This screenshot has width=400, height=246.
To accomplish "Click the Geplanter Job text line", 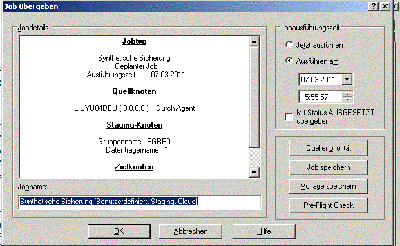I will coord(136,66).
